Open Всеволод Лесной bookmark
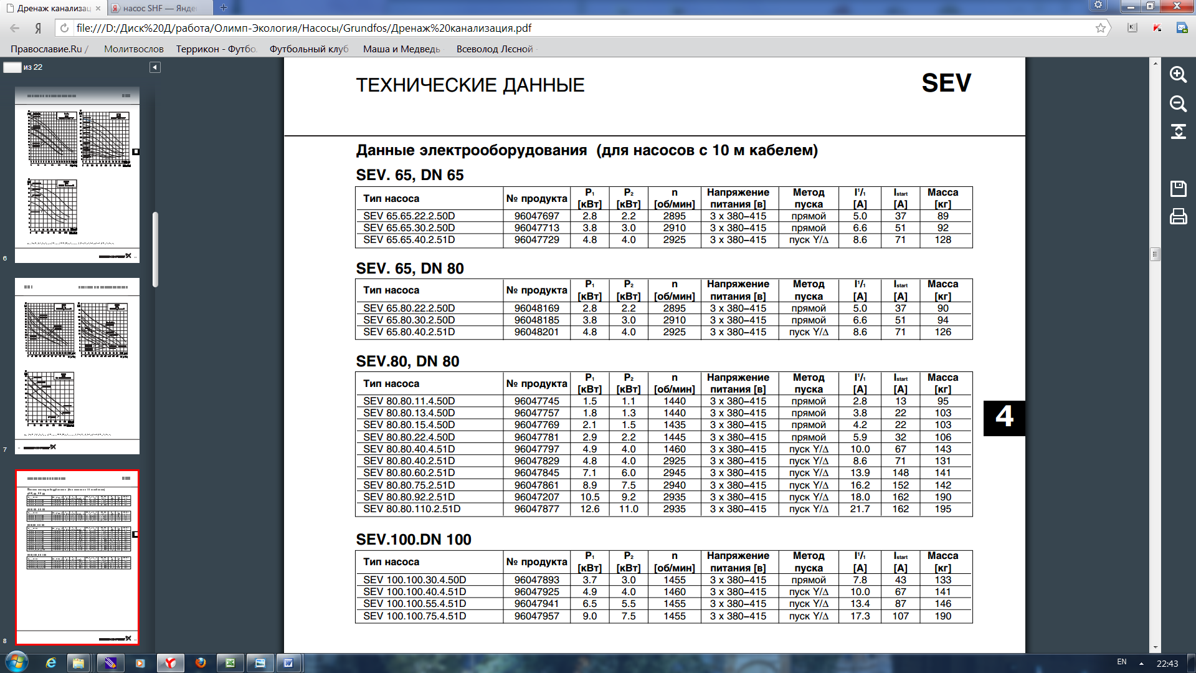The image size is (1196, 673). pos(495,49)
